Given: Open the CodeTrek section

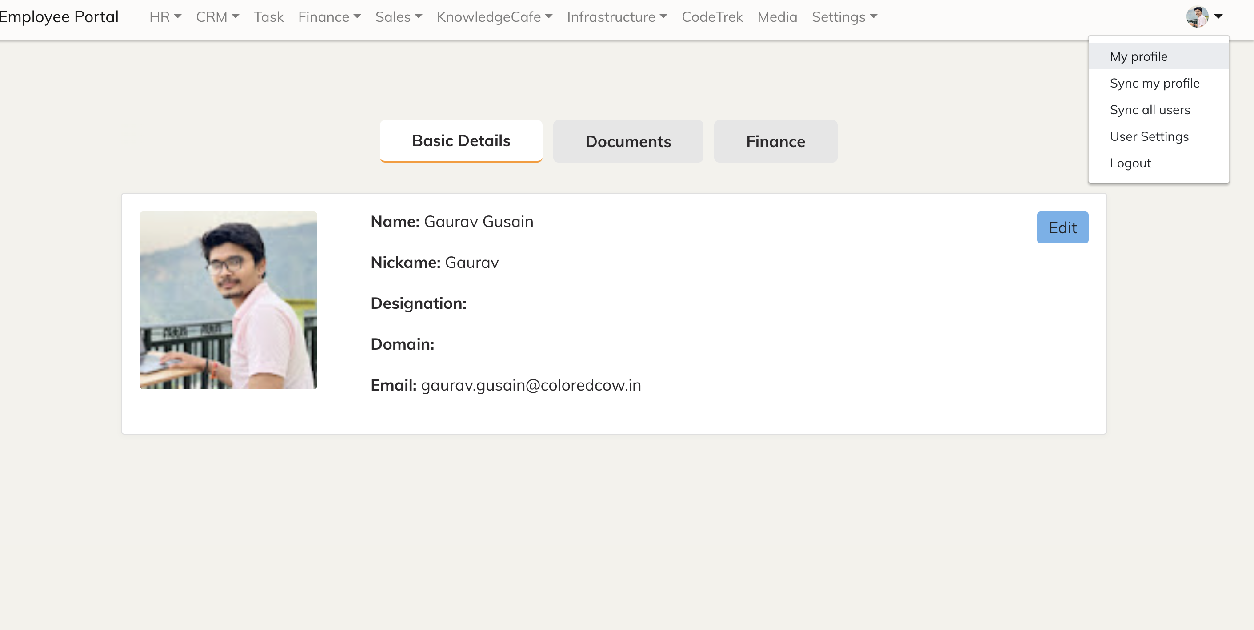Looking at the screenshot, I should (x=712, y=16).
